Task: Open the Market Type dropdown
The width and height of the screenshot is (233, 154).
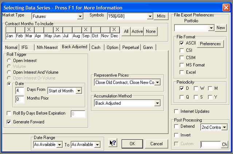Action: click(x=80, y=16)
